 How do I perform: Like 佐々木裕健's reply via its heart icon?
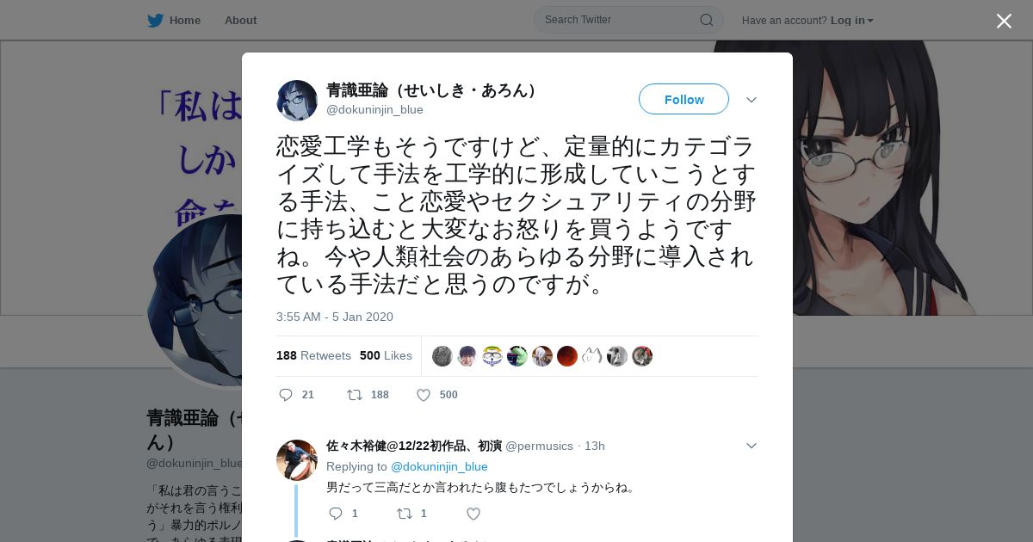click(473, 514)
